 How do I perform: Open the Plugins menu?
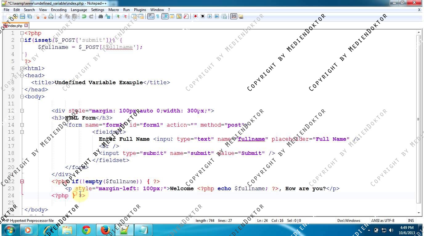click(x=140, y=10)
